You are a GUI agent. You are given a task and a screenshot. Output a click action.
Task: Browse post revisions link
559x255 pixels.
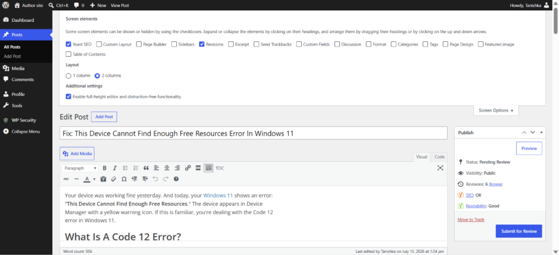click(496, 184)
